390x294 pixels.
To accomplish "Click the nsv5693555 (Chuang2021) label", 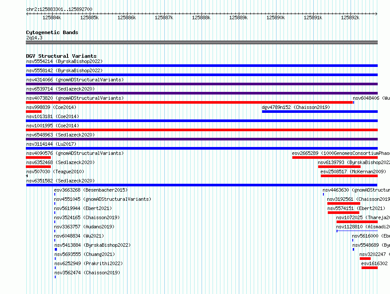I will 85,254.
